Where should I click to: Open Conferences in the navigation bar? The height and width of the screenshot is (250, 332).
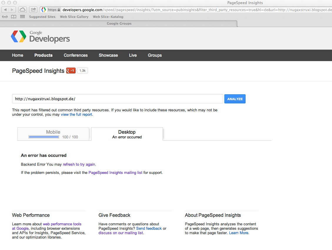(76, 55)
